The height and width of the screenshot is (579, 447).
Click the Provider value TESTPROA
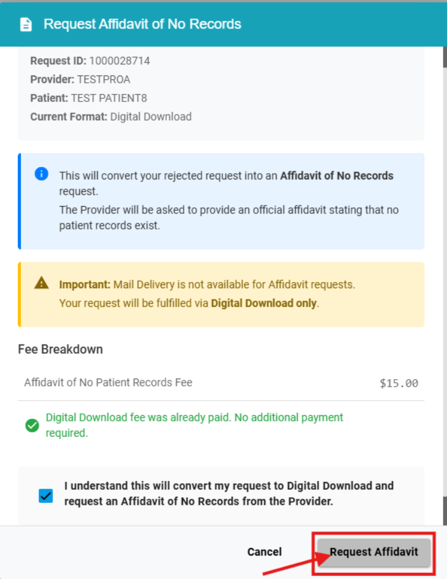click(103, 79)
